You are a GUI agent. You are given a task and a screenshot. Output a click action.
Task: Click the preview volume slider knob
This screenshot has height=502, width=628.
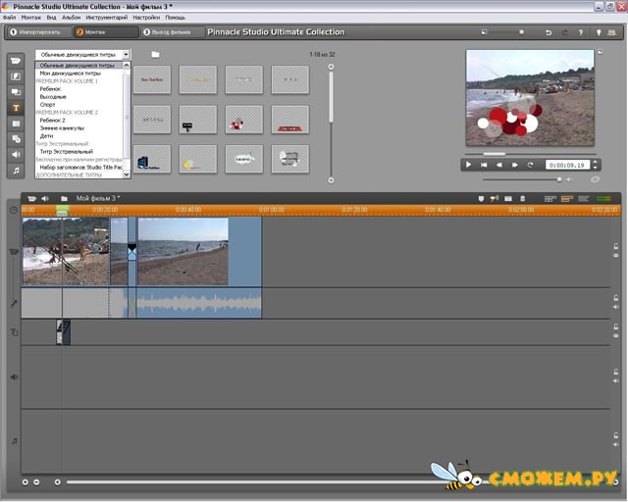point(559,179)
